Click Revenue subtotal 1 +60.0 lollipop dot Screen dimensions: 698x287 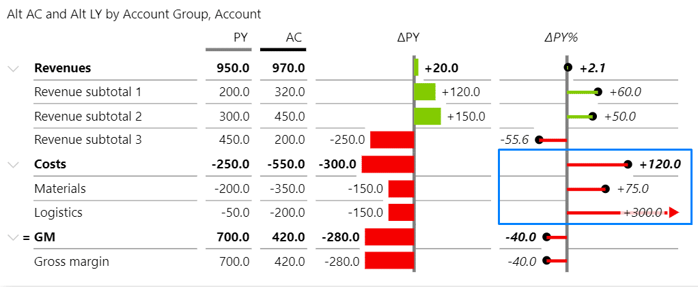(598, 92)
